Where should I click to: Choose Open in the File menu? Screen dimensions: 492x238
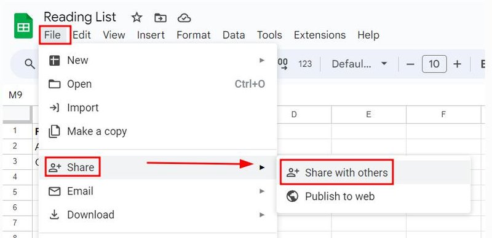[158, 84]
